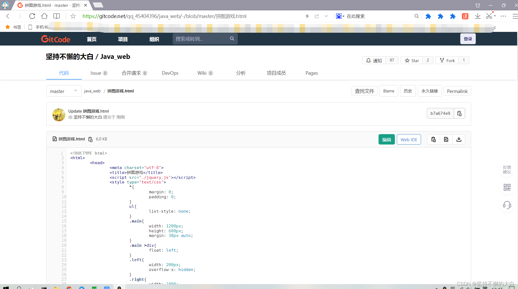Click the java_web breadcrumb link
This screenshot has width=518, height=289.
pyautogui.click(x=92, y=91)
